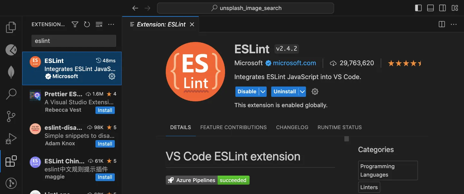This screenshot has width=464, height=194.
Task: Open the Explorer view
Action: click(x=11, y=27)
